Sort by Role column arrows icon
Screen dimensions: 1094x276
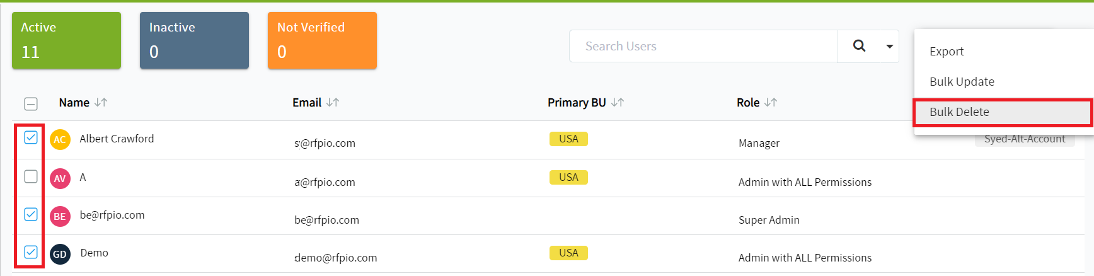(x=771, y=102)
